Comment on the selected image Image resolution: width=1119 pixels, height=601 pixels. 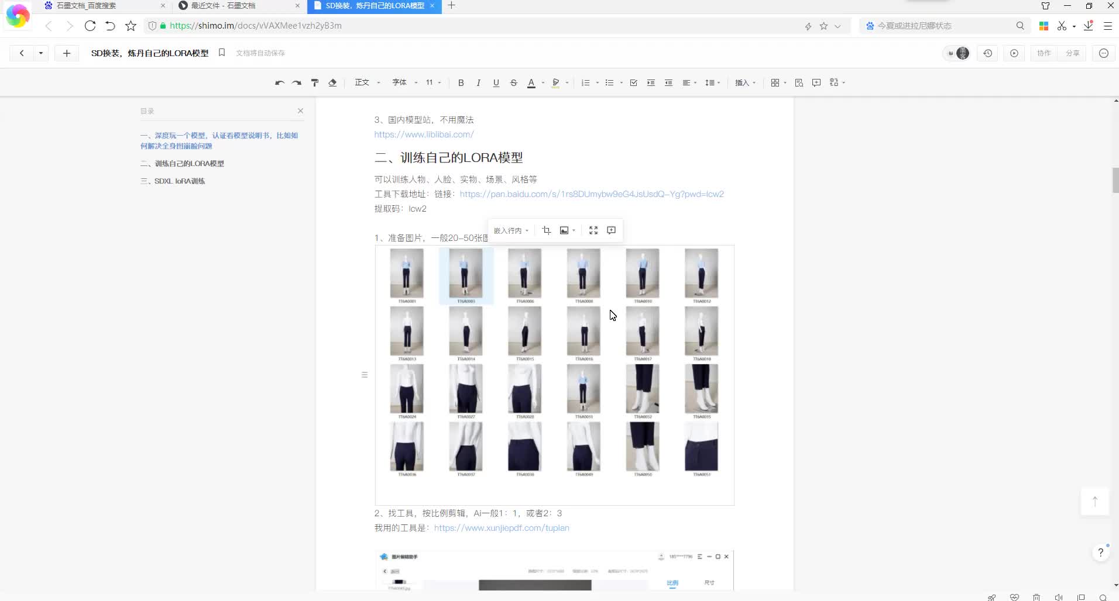tap(611, 230)
